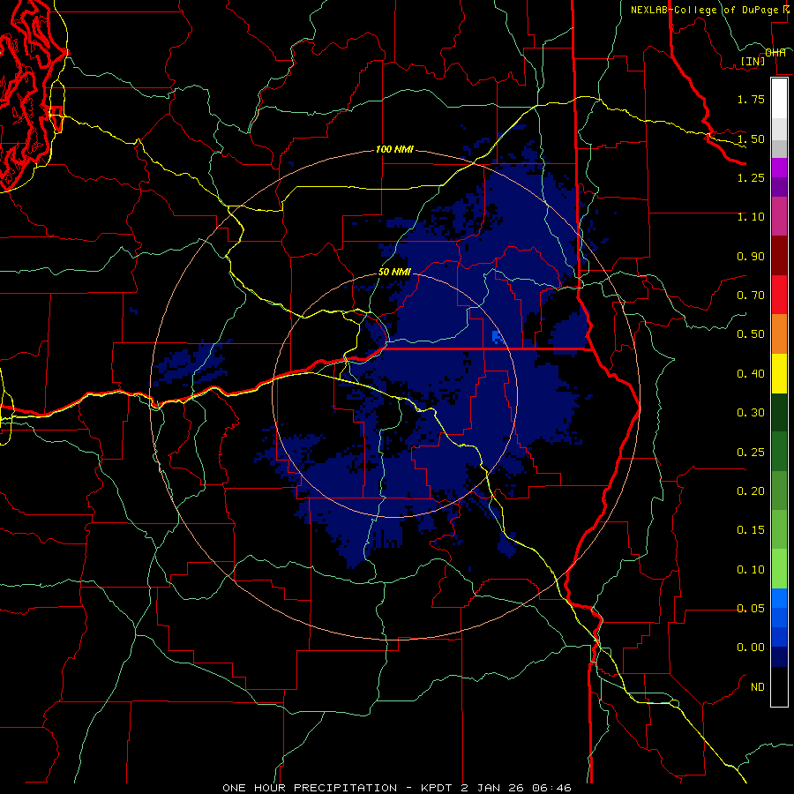Image resolution: width=794 pixels, height=794 pixels.
Task: Click the ONE HOUR PRECIPITATION title text
Action: point(310,788)
